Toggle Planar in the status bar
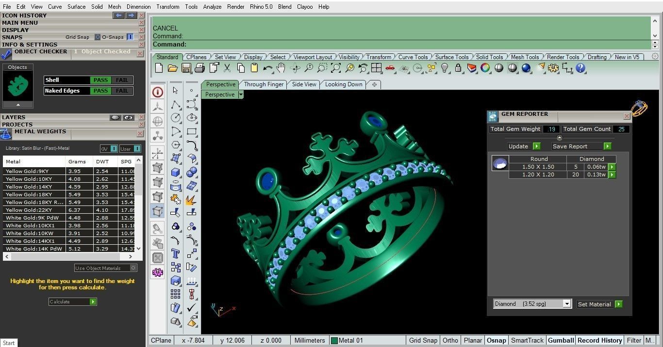The height and width of the screenshot is (347, 663). (473, 340)
